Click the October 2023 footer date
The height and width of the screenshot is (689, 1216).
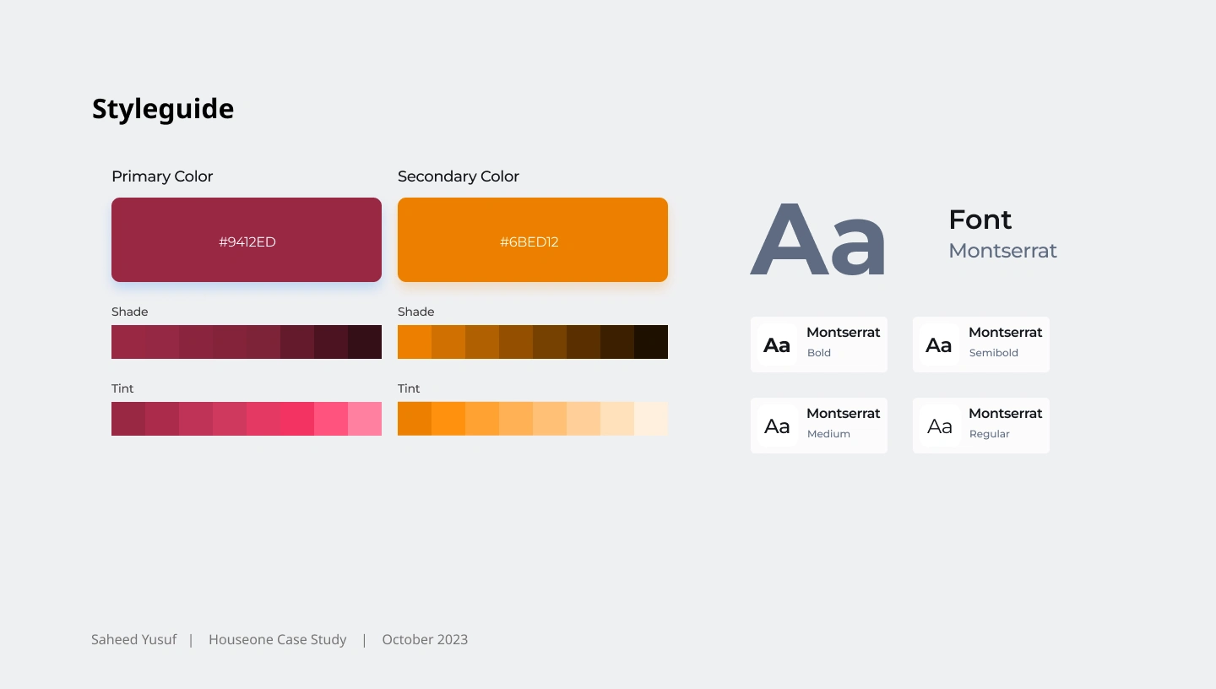tap(425, 639)
